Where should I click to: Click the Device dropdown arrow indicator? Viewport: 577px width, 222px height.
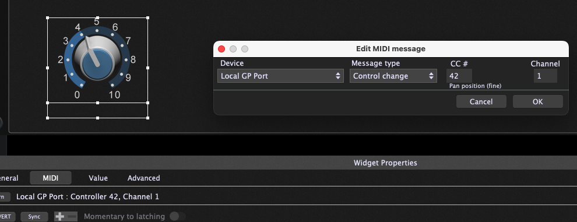click(337, 76)
